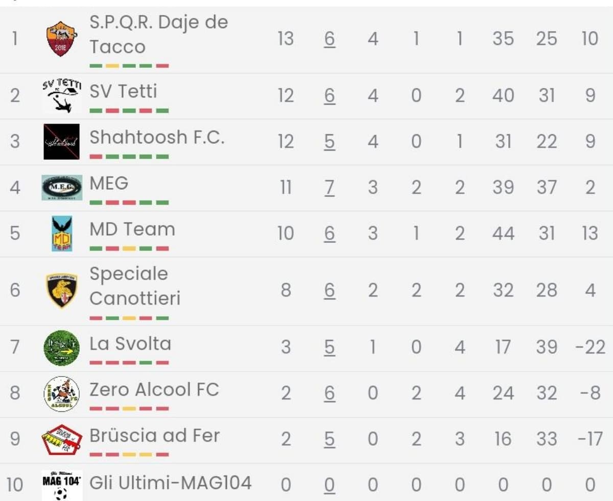613x501 pixels.
Task: Tap the La Svolta green round logo
Action: click(x=61, y=347)
